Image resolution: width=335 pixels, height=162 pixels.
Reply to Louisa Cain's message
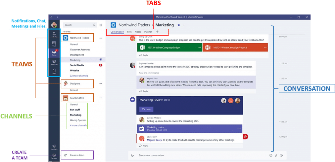tap(144, 146)
